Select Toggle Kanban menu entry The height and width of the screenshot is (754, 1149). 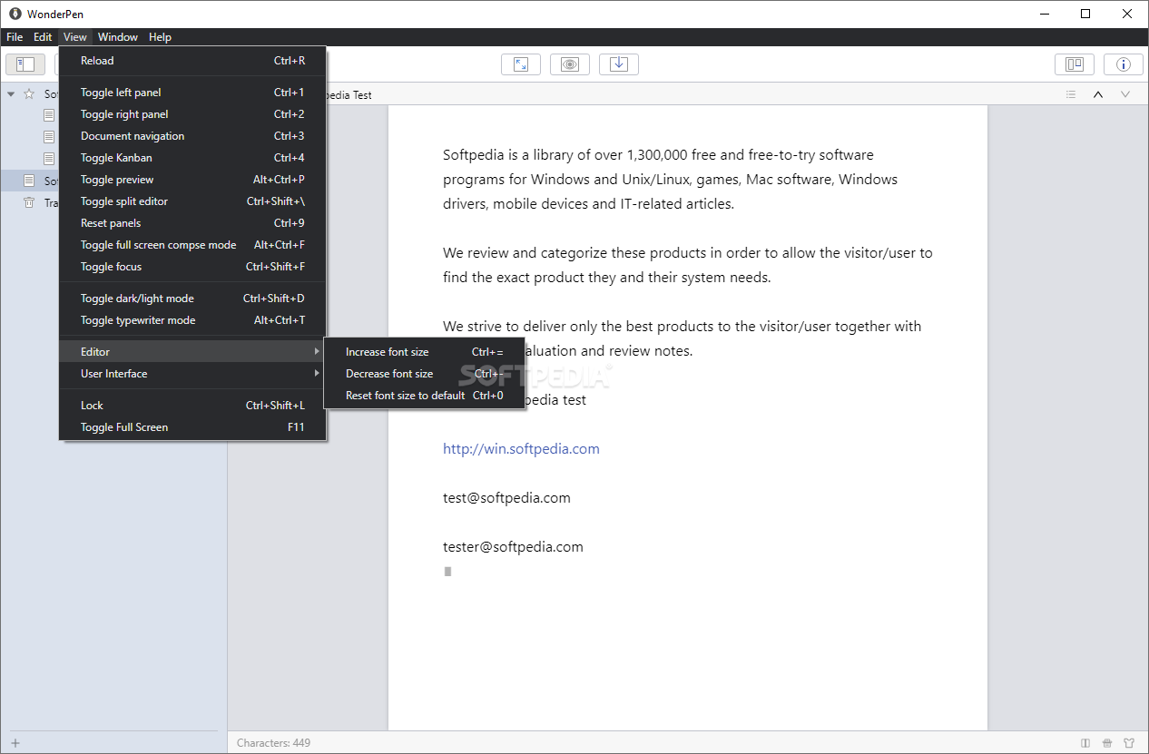pyautogui.click(x=192, y=158)
